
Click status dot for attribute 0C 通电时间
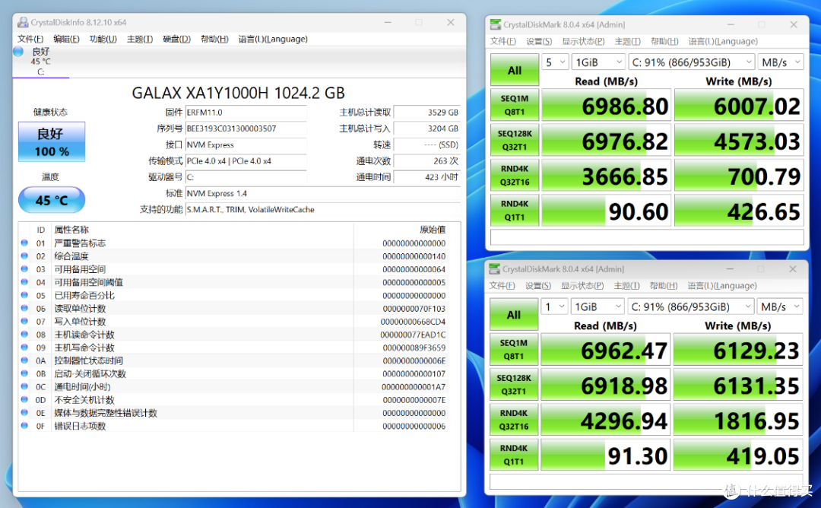(24, 386)
